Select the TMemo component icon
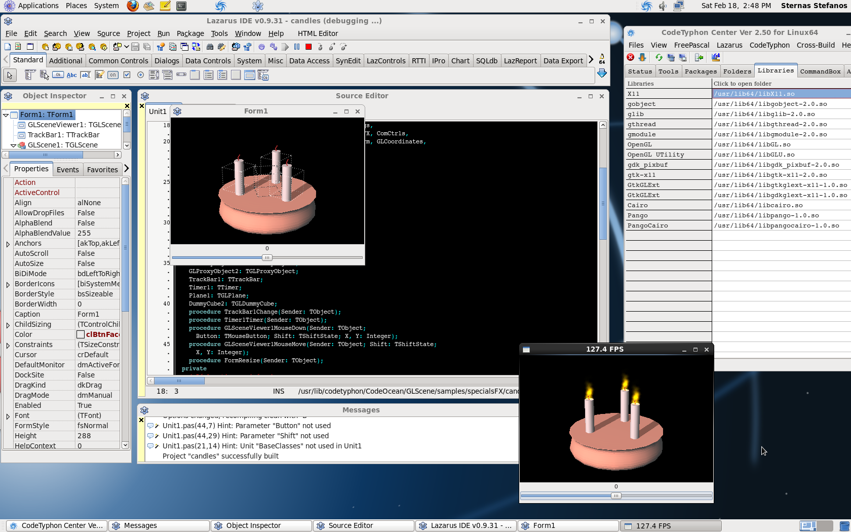This screenshot has width=851, height=532. [99, 75]
